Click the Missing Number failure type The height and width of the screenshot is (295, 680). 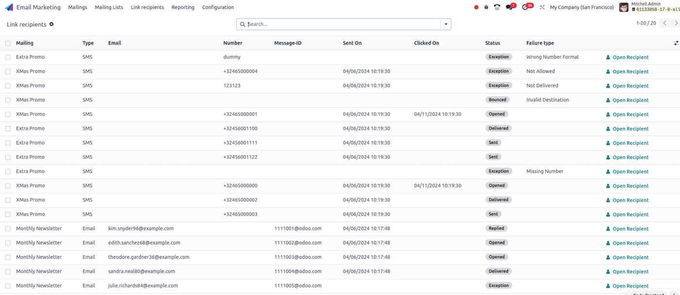(x=545, y=171)
